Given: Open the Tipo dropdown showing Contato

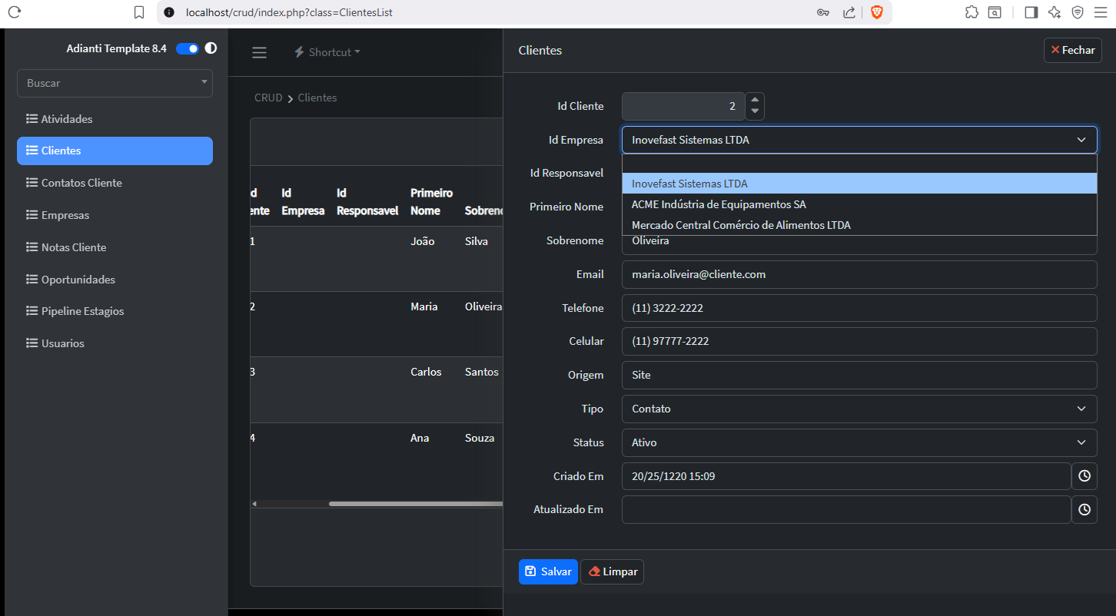Looking at the screenshot, I should (859, 409).
